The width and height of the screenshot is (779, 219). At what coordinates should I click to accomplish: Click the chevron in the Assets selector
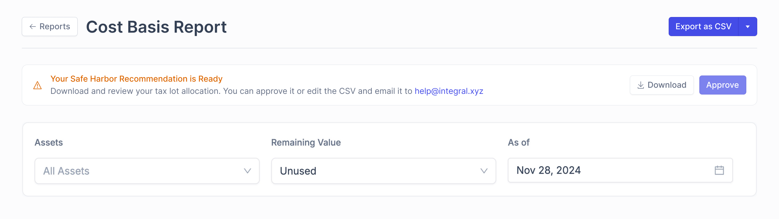point(248,171)
